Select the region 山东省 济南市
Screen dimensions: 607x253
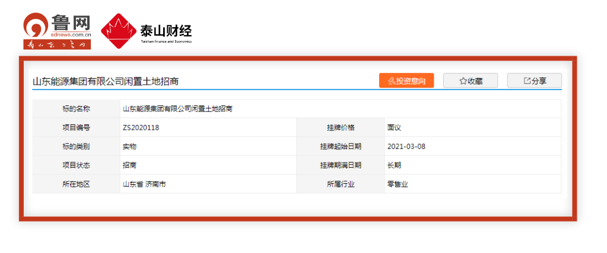coord(144,184)
